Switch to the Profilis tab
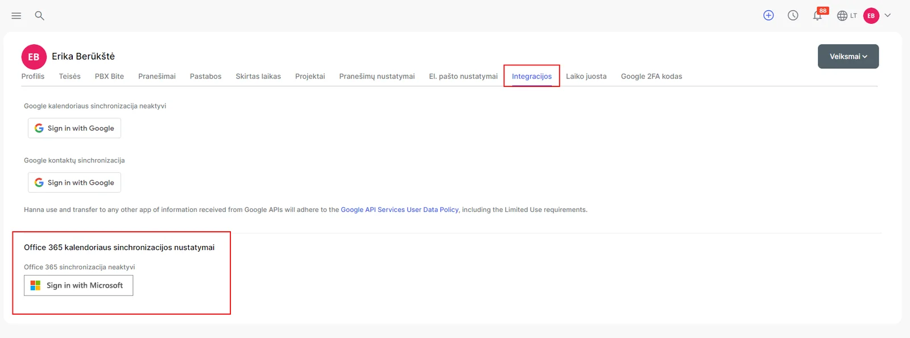Image resolution: width=910 pixels, height=338 pixels. [33, 76]
